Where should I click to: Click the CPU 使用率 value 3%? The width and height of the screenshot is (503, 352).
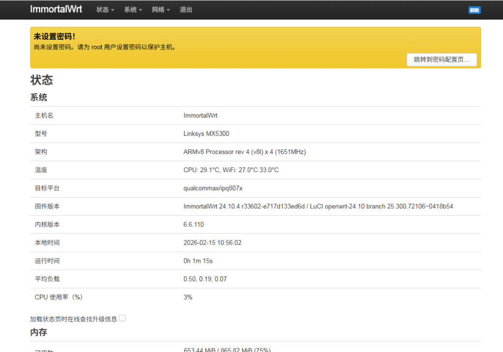point(188,297)
